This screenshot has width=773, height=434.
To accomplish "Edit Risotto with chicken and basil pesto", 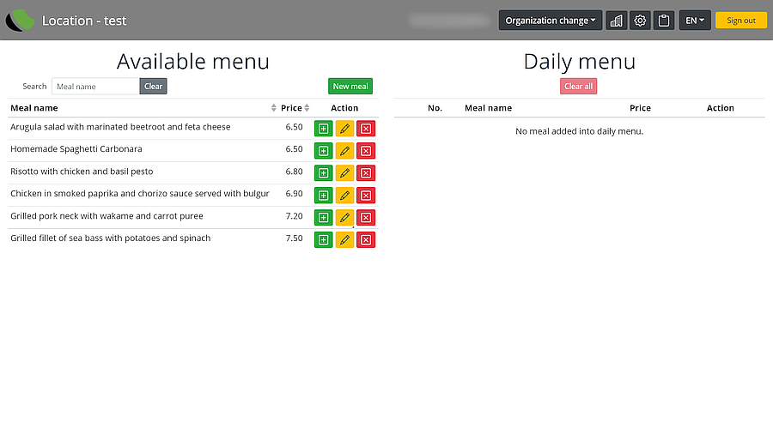I will point(344,172).
